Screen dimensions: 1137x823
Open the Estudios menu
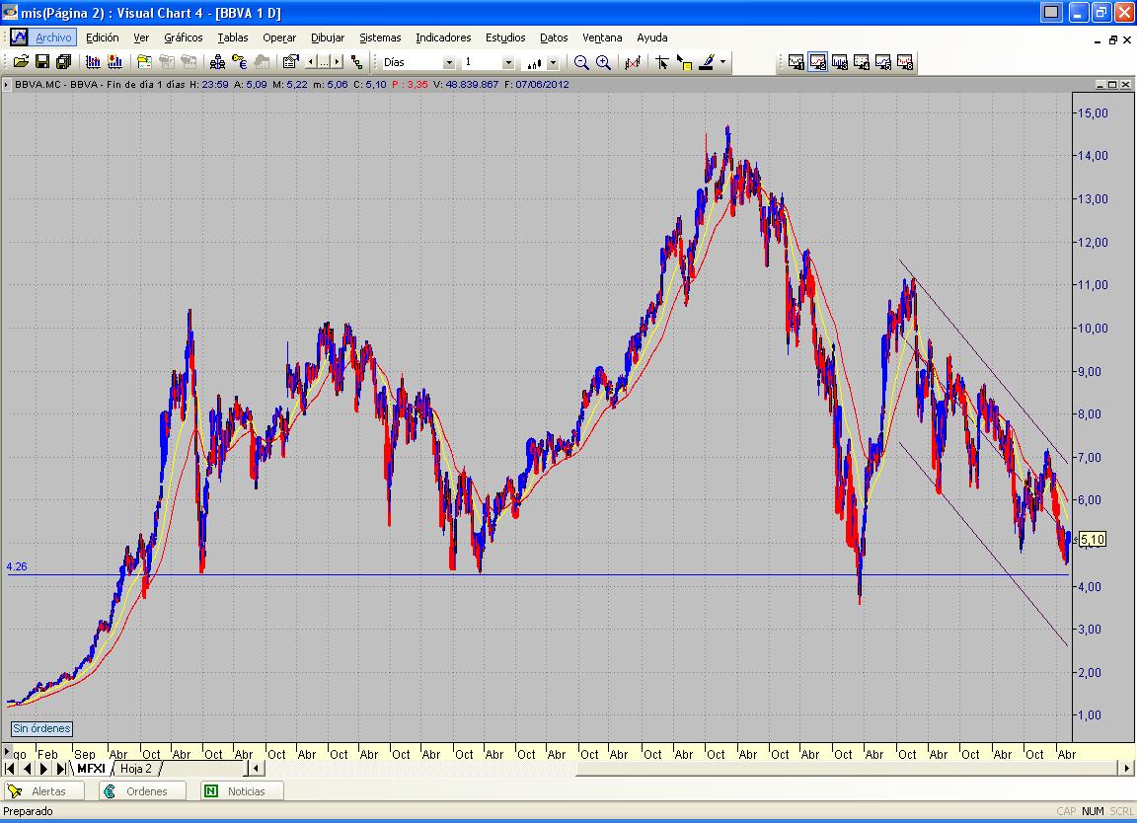(505, 37)
